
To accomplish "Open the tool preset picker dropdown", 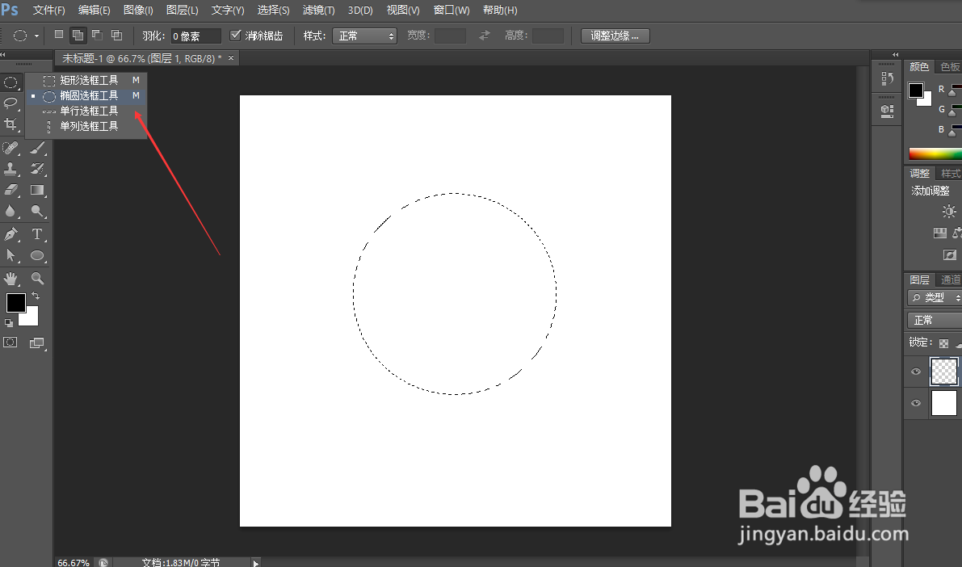I will pyautogui.click(x=36, y=36).
